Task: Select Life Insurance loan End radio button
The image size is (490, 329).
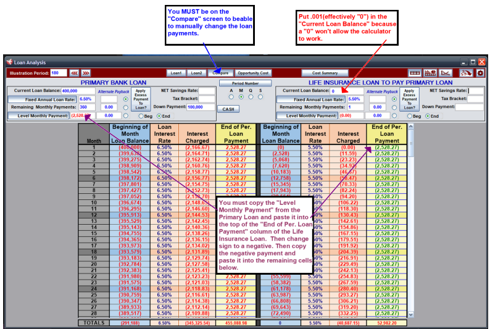Action: [x=428, y=116]
